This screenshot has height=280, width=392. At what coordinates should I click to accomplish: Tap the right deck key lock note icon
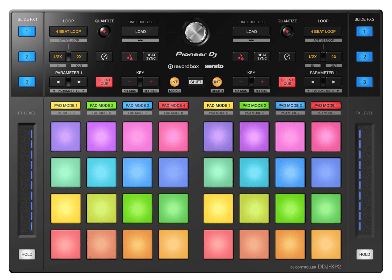click(240, 57)
